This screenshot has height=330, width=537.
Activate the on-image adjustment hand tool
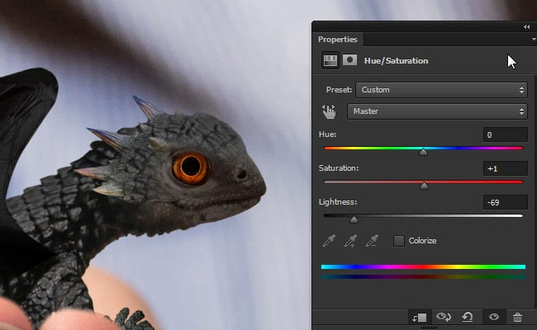tap(329, 111)
